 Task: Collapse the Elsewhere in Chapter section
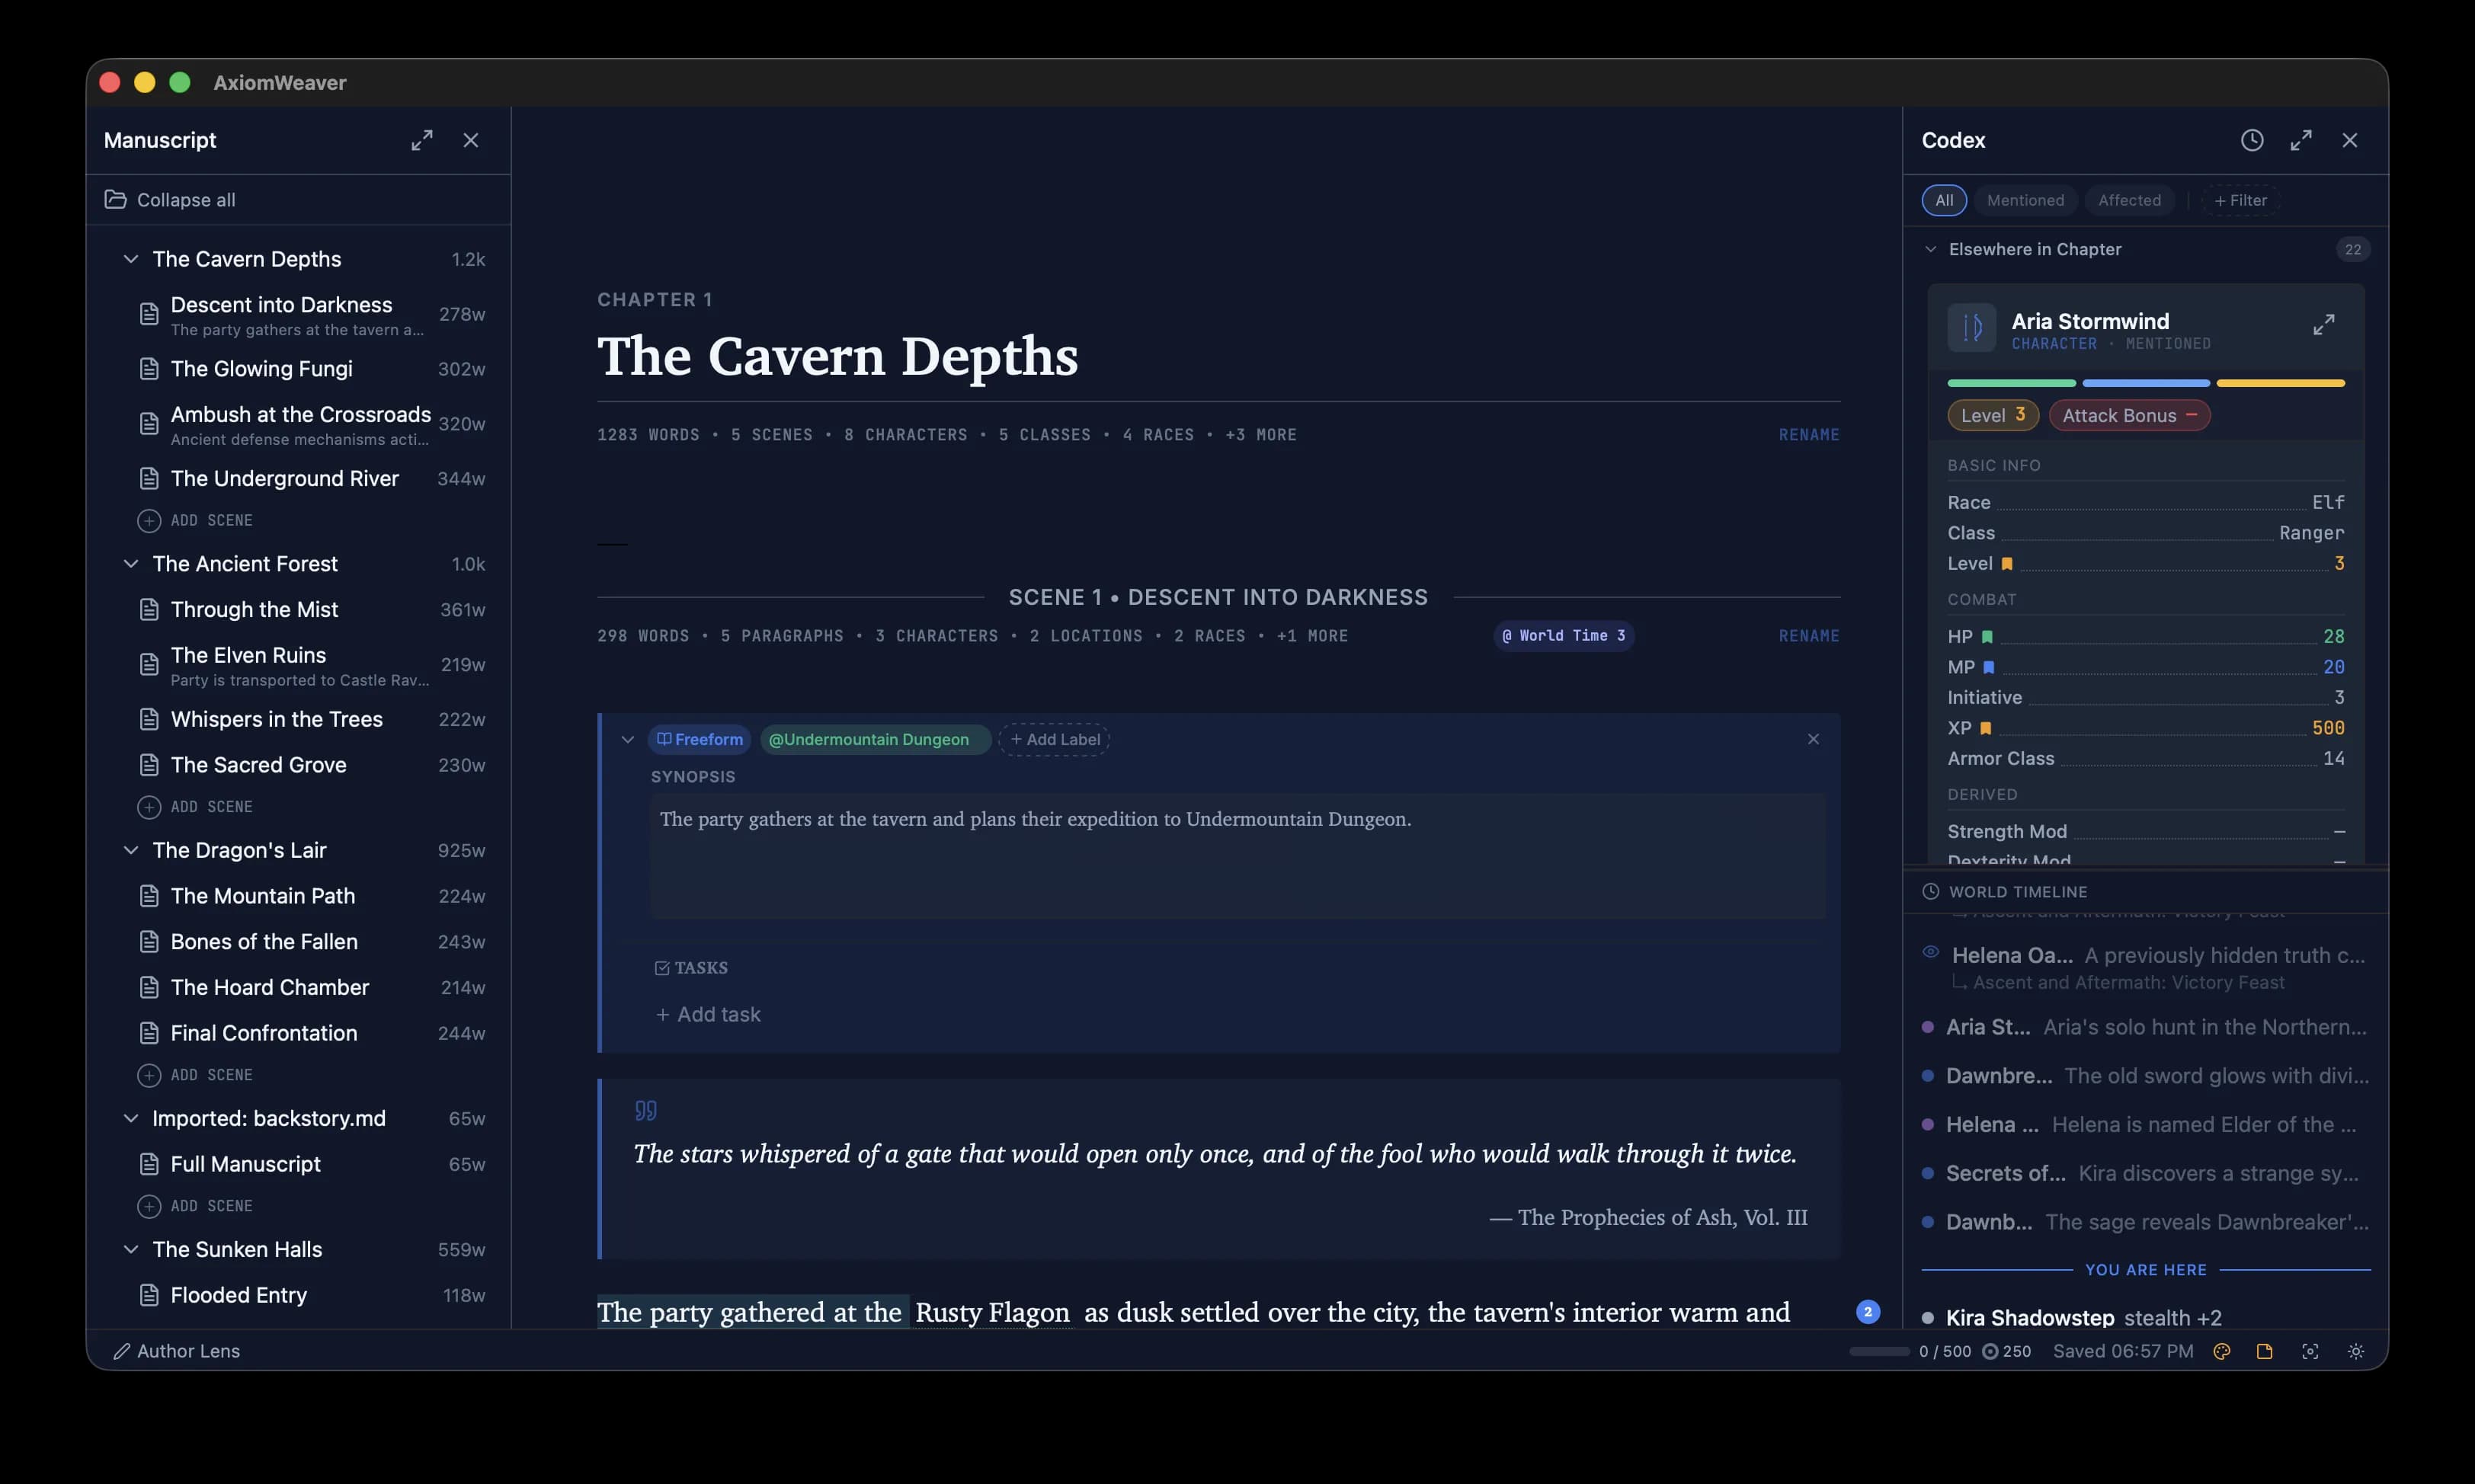click(1931, 249)
